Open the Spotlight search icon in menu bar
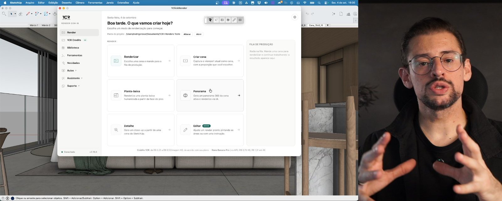 click(319, 3)
